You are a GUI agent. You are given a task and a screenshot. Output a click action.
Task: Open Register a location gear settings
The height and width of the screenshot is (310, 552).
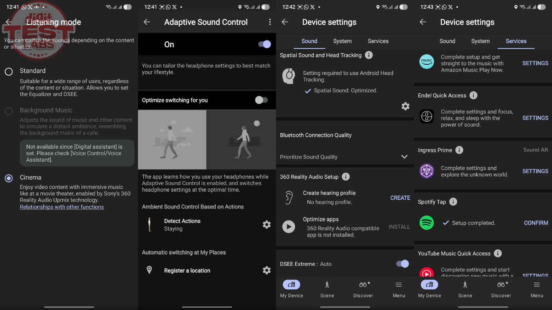click(x=266, y=271)
